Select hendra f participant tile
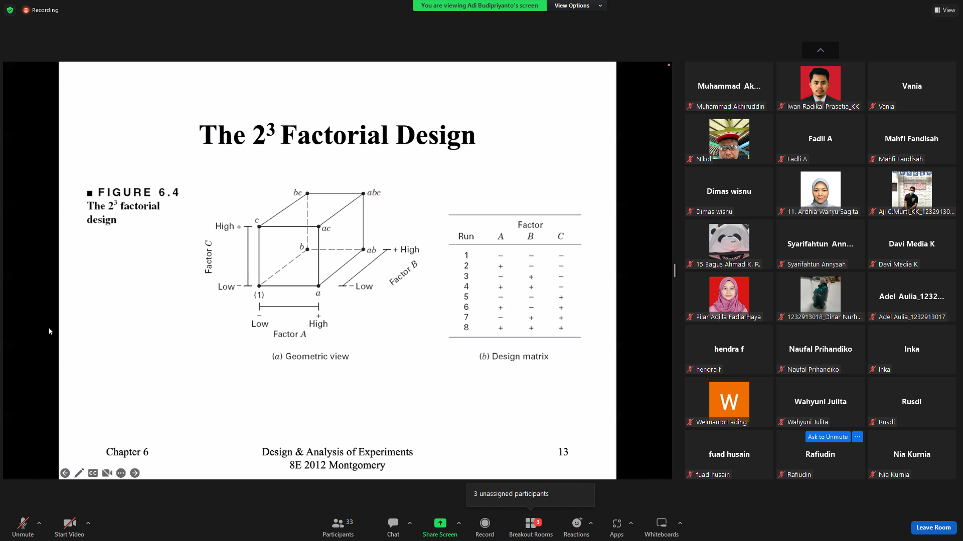This screenshot has height=541, width=963. click(729, 350)
